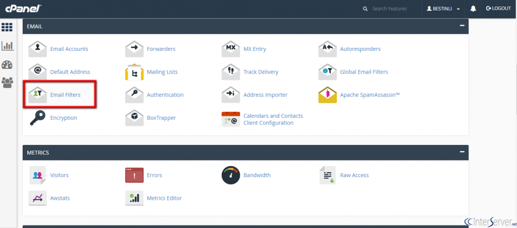Click the Mailing Lists link

[x=162, y=72]
